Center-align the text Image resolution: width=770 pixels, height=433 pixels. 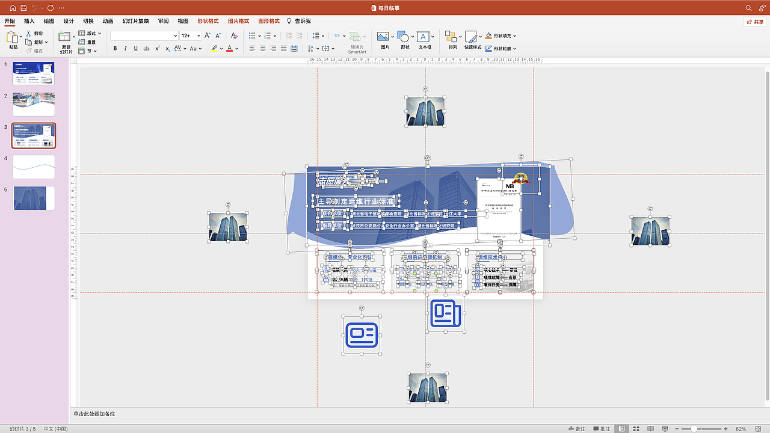click(x=263, y=49)
